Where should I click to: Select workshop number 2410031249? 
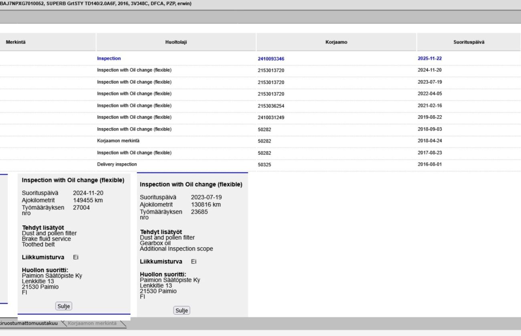coord(271,118)
